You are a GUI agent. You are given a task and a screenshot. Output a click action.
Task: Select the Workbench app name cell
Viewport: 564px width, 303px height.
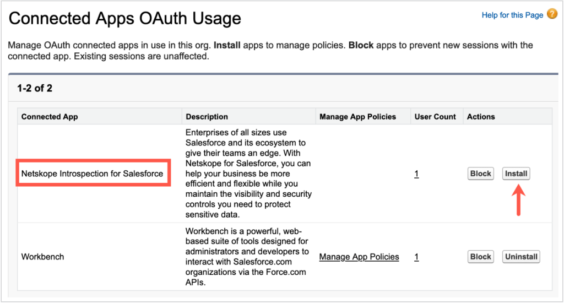coord(42,257)
